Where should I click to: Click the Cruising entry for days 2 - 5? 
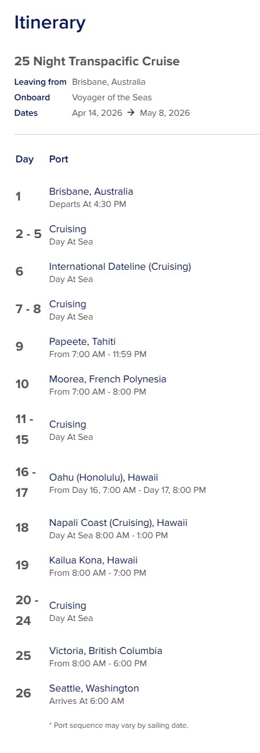tap(68, 229)
